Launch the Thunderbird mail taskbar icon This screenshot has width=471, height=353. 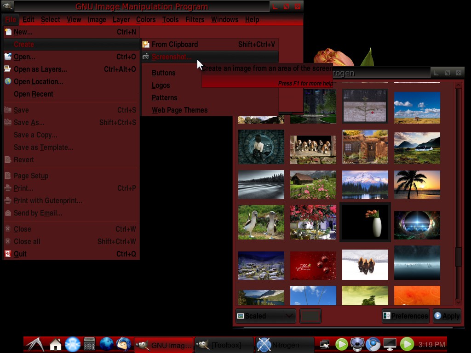point(123,344)
